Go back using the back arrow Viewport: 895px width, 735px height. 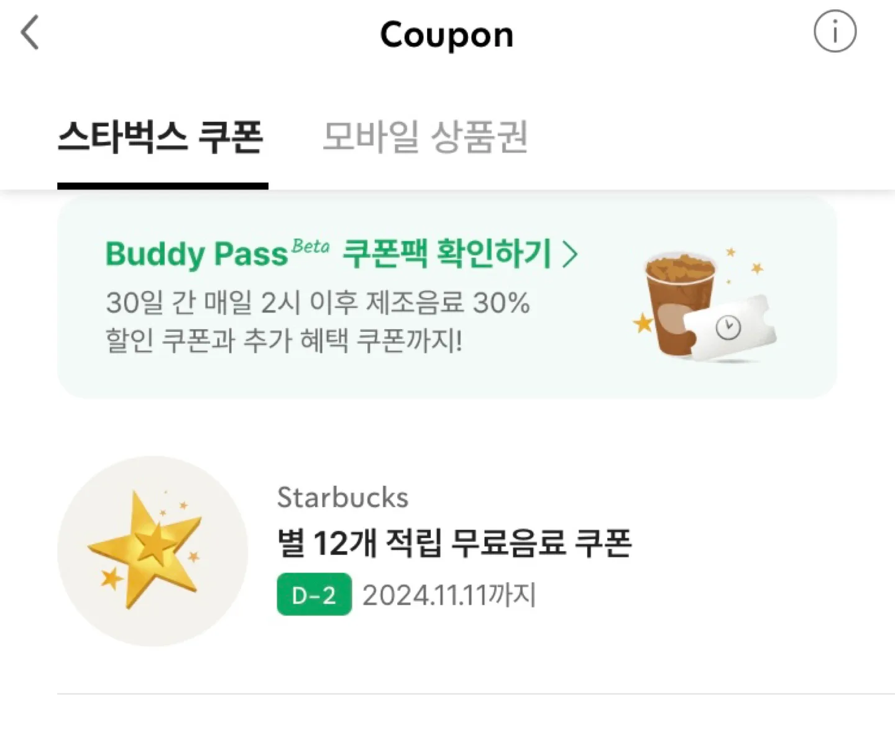pos(30,32)
